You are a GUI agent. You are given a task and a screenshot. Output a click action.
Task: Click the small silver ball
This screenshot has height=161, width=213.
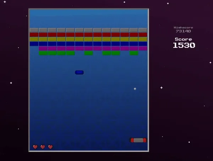pos(135,89)
